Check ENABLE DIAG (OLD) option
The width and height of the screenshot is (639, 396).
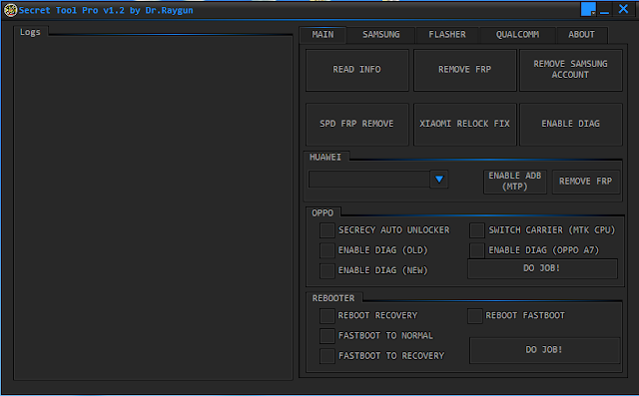pyautogui.click(x=327, y=250)
